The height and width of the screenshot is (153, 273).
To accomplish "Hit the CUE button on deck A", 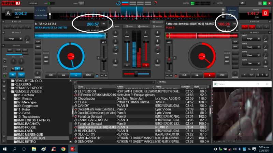I will pyautogui.click(x=51, y=75).
